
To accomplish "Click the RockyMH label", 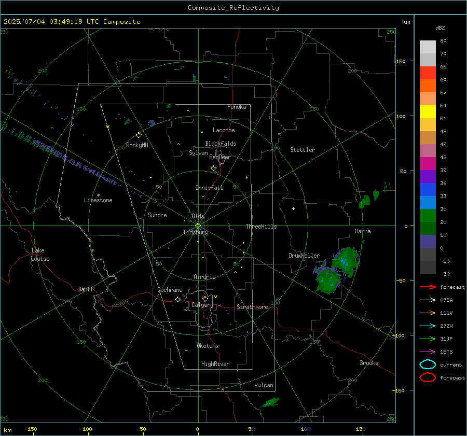I will 137,145.
